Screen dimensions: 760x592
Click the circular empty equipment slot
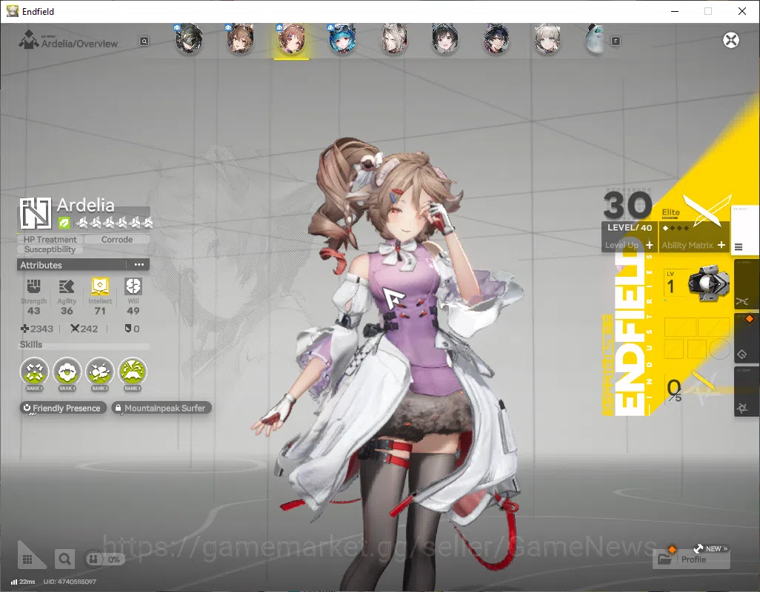[719, 349]
